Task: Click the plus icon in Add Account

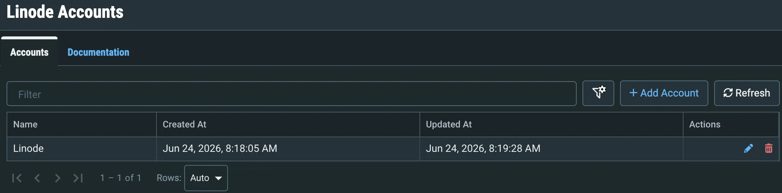Action: (x=634, y=93)
